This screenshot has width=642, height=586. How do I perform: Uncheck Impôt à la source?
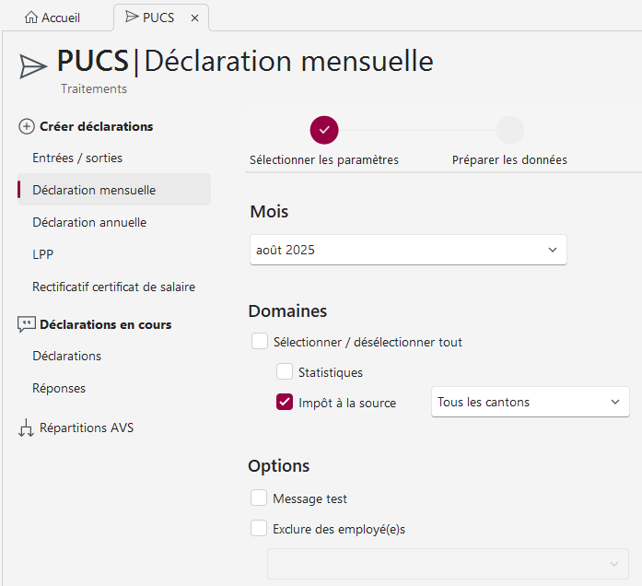click(x=285, y=403)
